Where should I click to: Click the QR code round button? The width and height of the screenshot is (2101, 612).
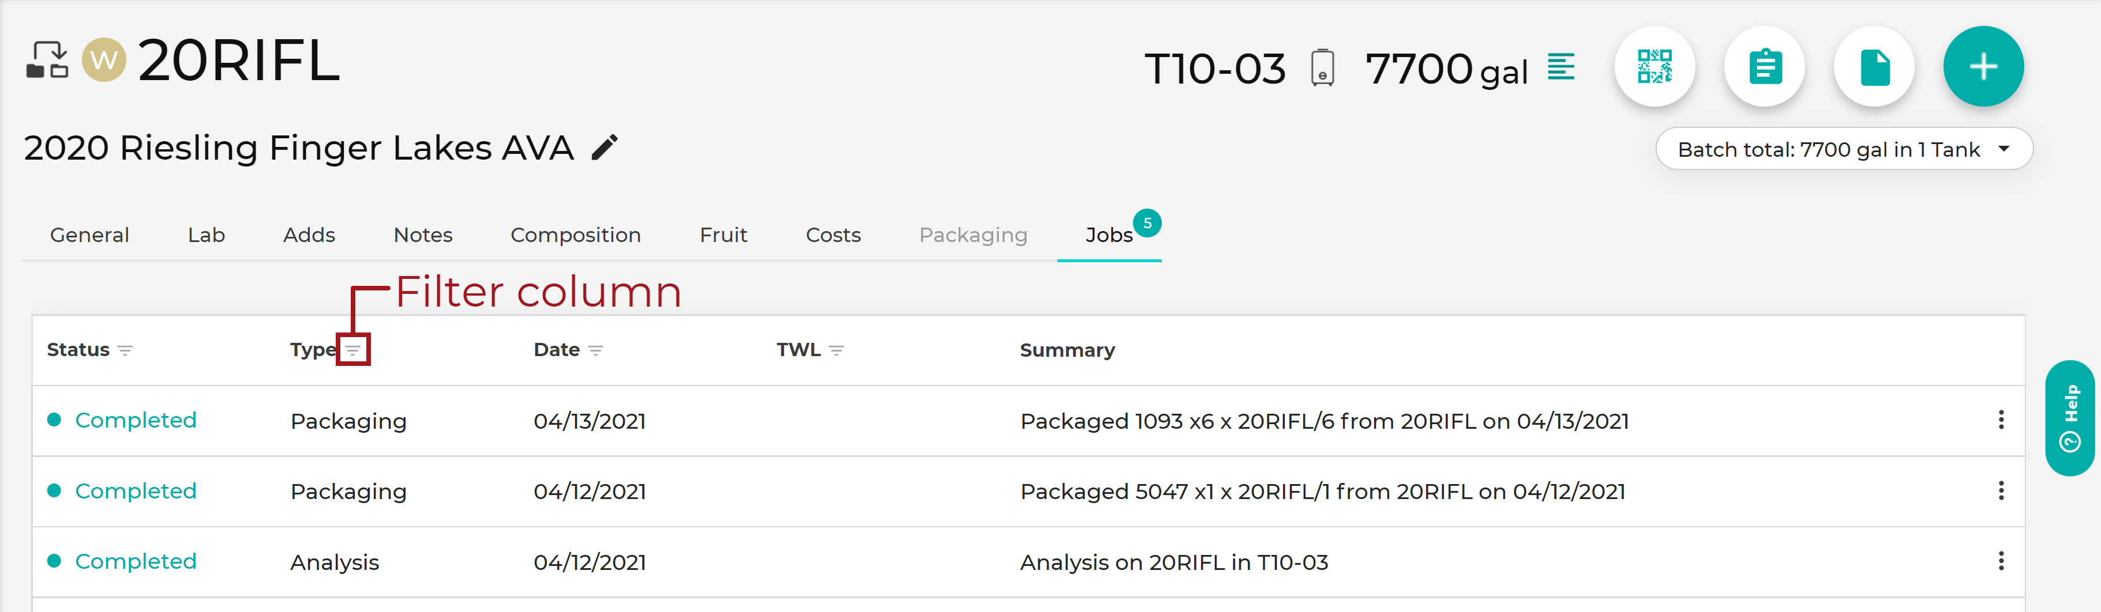(1654, 67)
